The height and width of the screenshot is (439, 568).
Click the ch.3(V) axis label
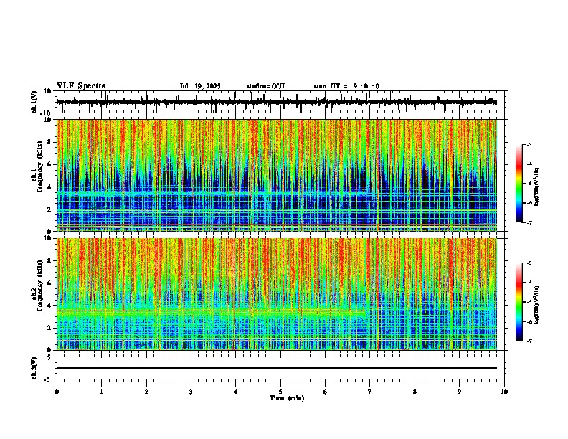coord(34,368)
